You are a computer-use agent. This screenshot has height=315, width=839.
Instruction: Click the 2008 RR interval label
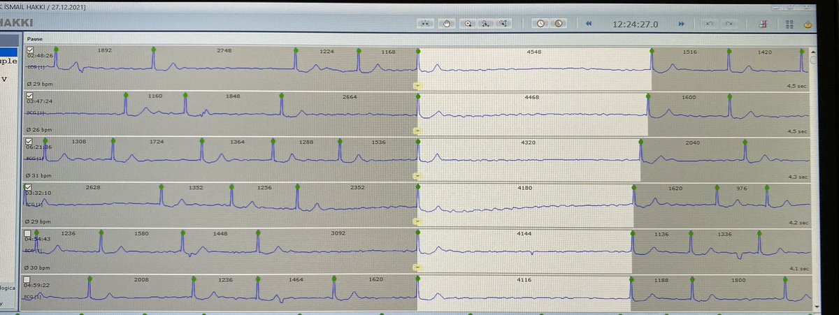pos(141,279)
